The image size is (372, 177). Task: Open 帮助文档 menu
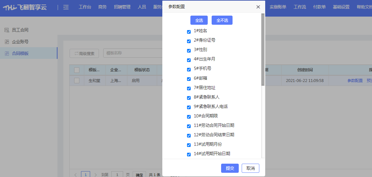(364, 7)
